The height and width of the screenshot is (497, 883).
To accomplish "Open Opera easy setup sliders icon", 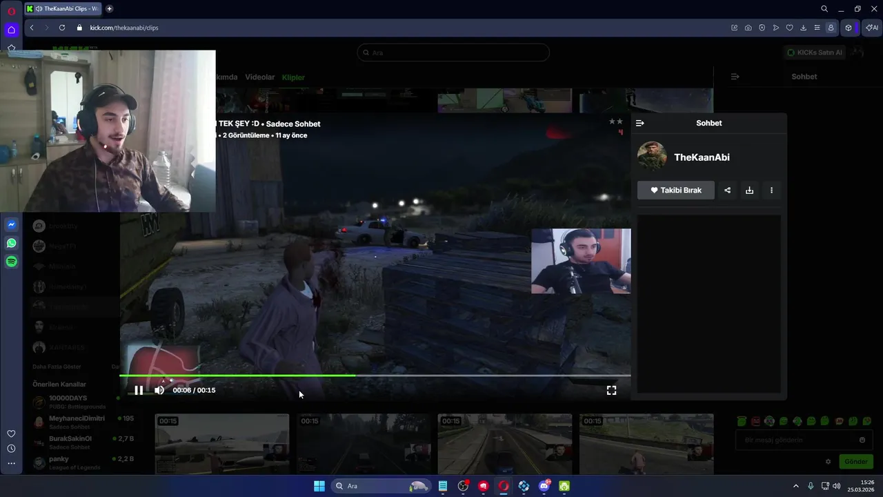I will (x=817, y=28).
